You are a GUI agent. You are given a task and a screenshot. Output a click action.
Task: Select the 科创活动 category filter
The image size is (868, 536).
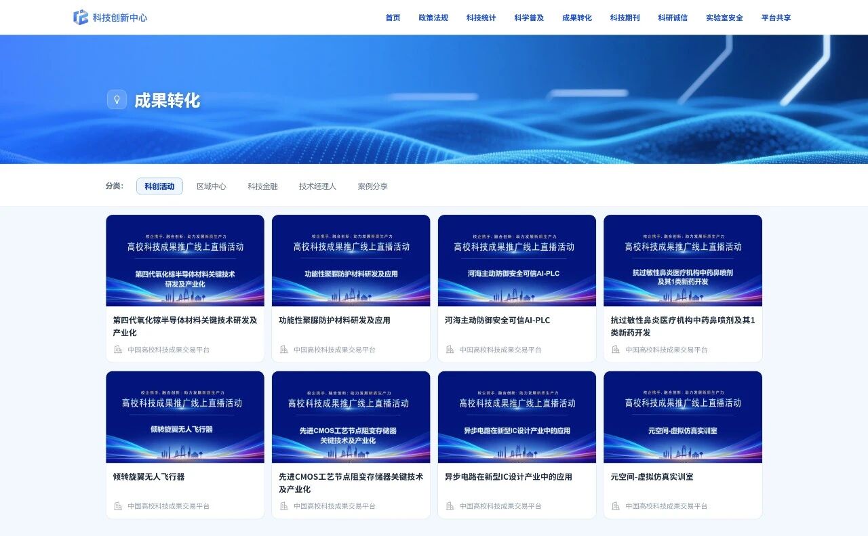click(159, 186)
